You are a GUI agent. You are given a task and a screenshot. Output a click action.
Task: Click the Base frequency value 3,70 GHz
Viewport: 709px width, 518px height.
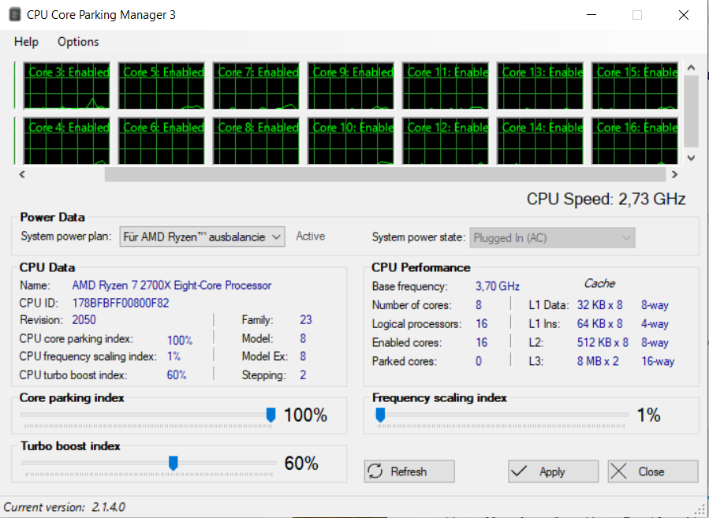tap(498, 286)
